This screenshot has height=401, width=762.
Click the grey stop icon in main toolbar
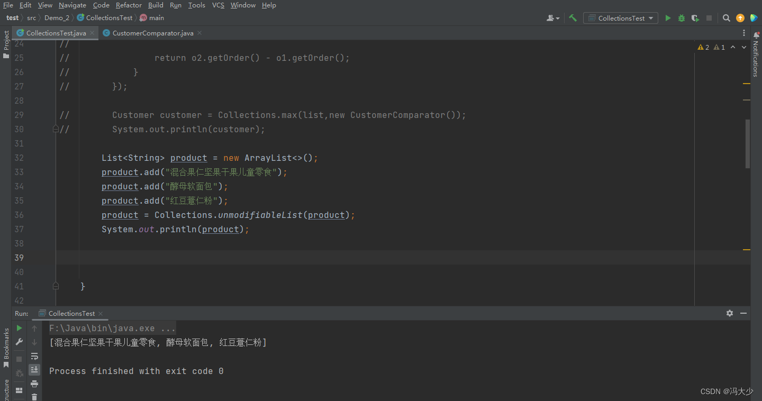point(709,18)
